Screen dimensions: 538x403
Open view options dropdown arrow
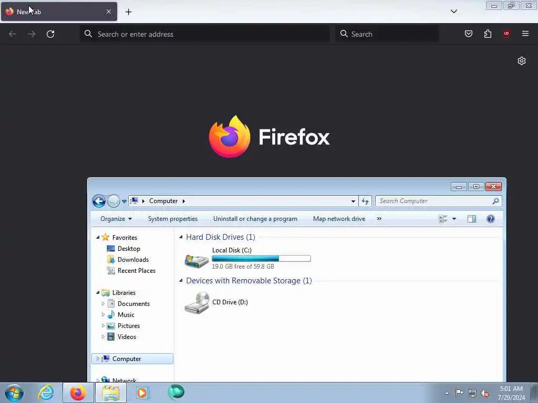click(x=454, y=219)
